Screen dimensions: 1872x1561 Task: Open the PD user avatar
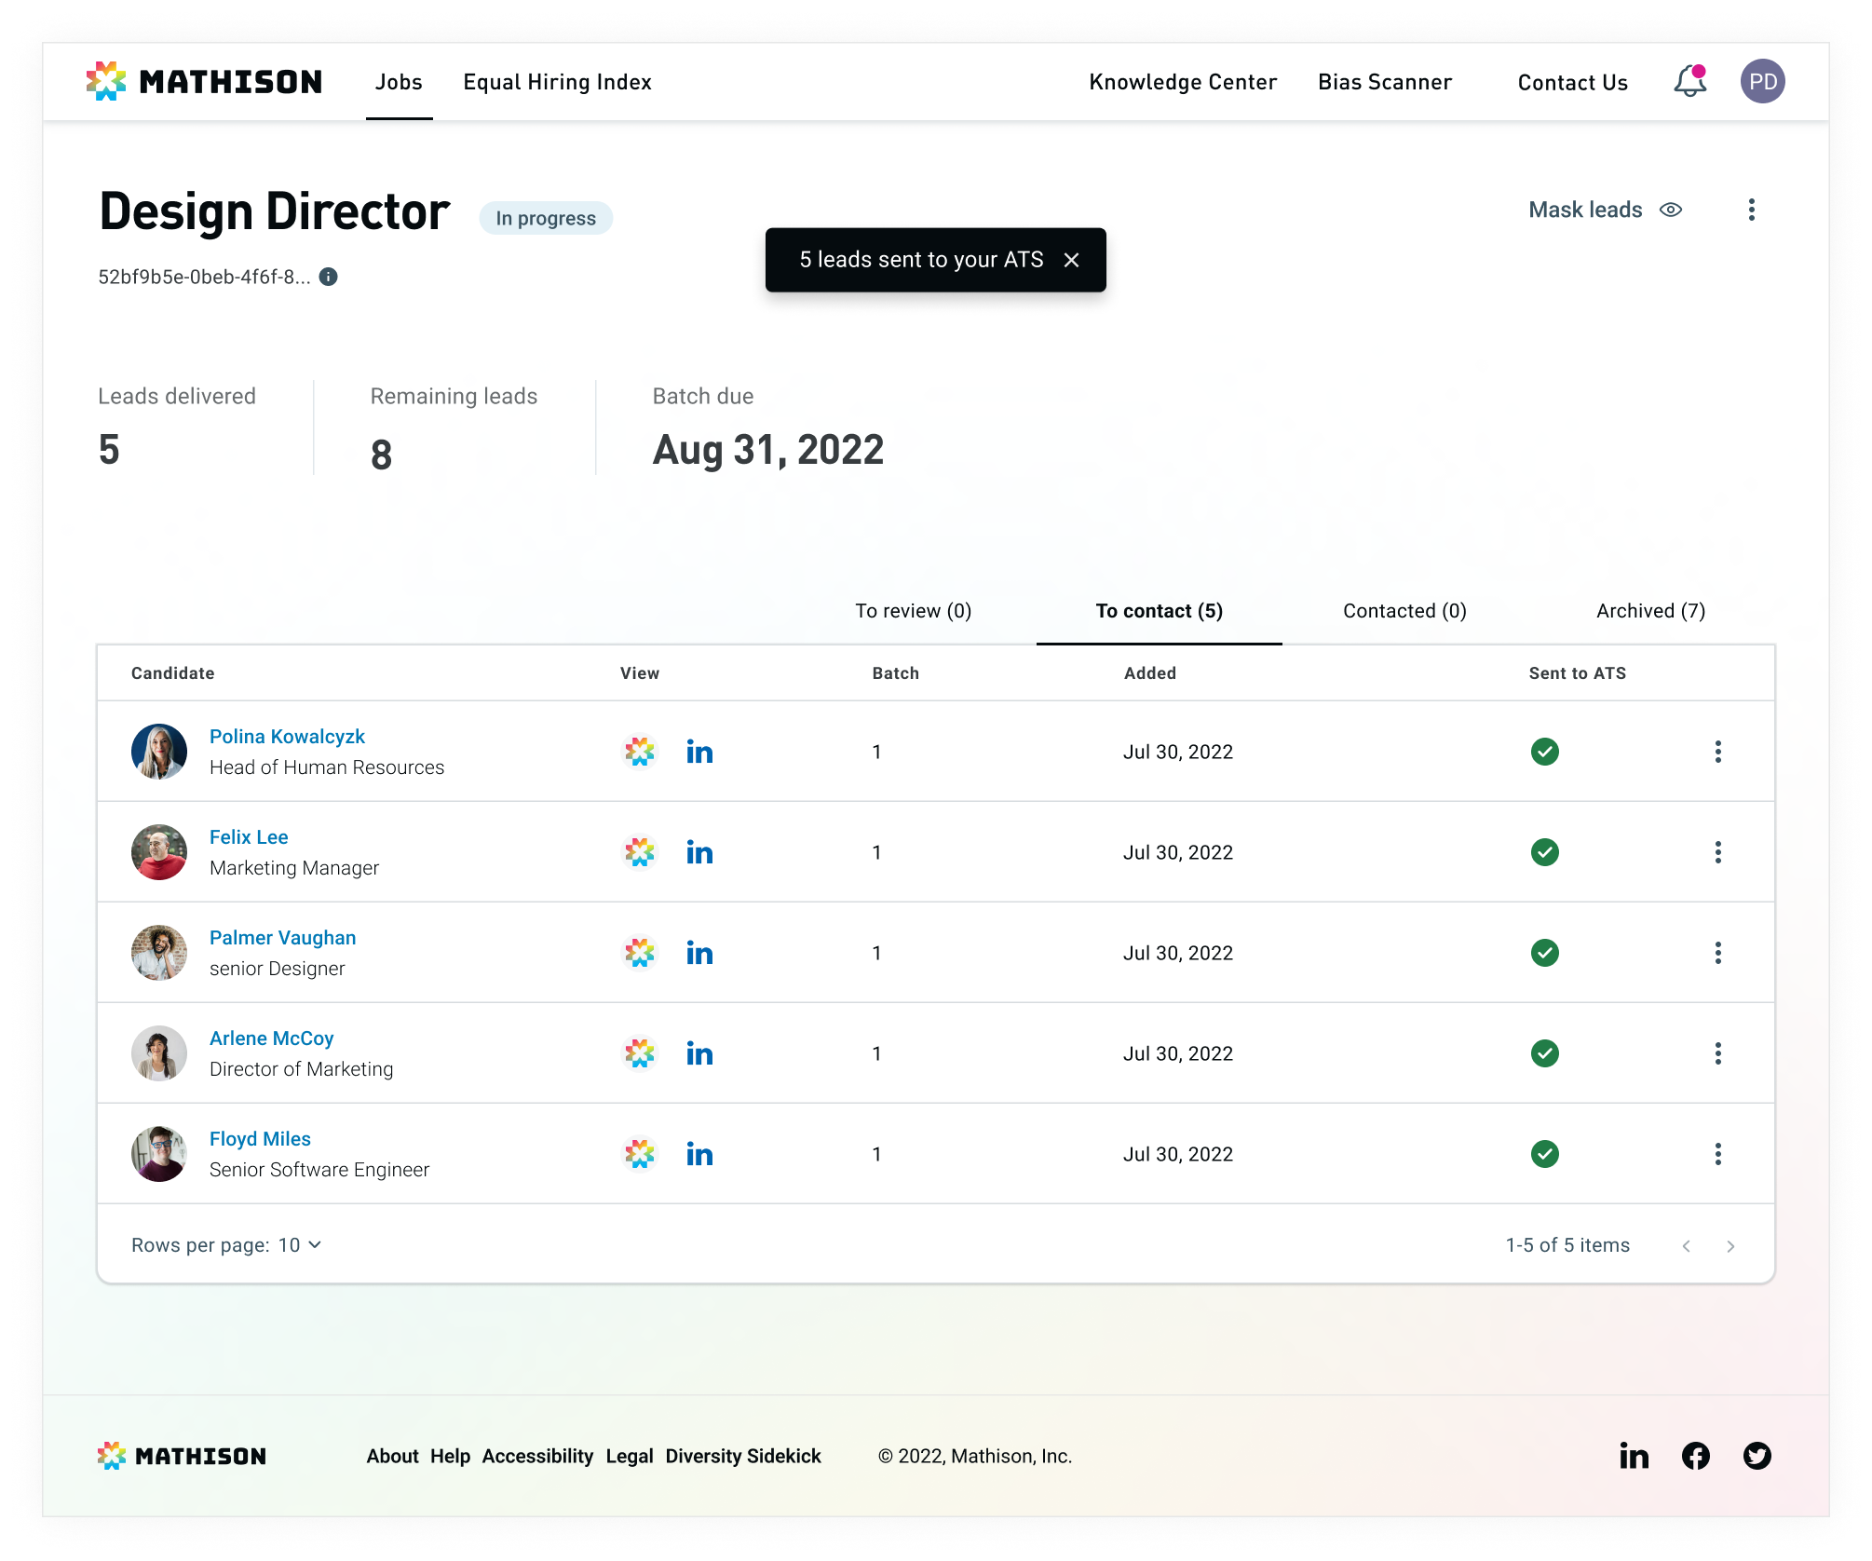[1762, 82]
